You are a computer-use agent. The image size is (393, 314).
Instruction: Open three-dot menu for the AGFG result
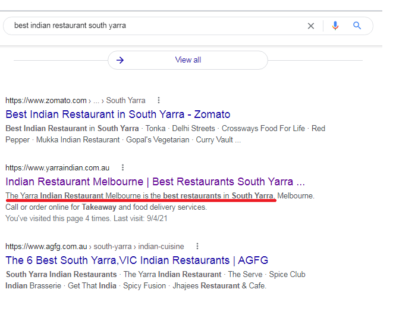197,246
